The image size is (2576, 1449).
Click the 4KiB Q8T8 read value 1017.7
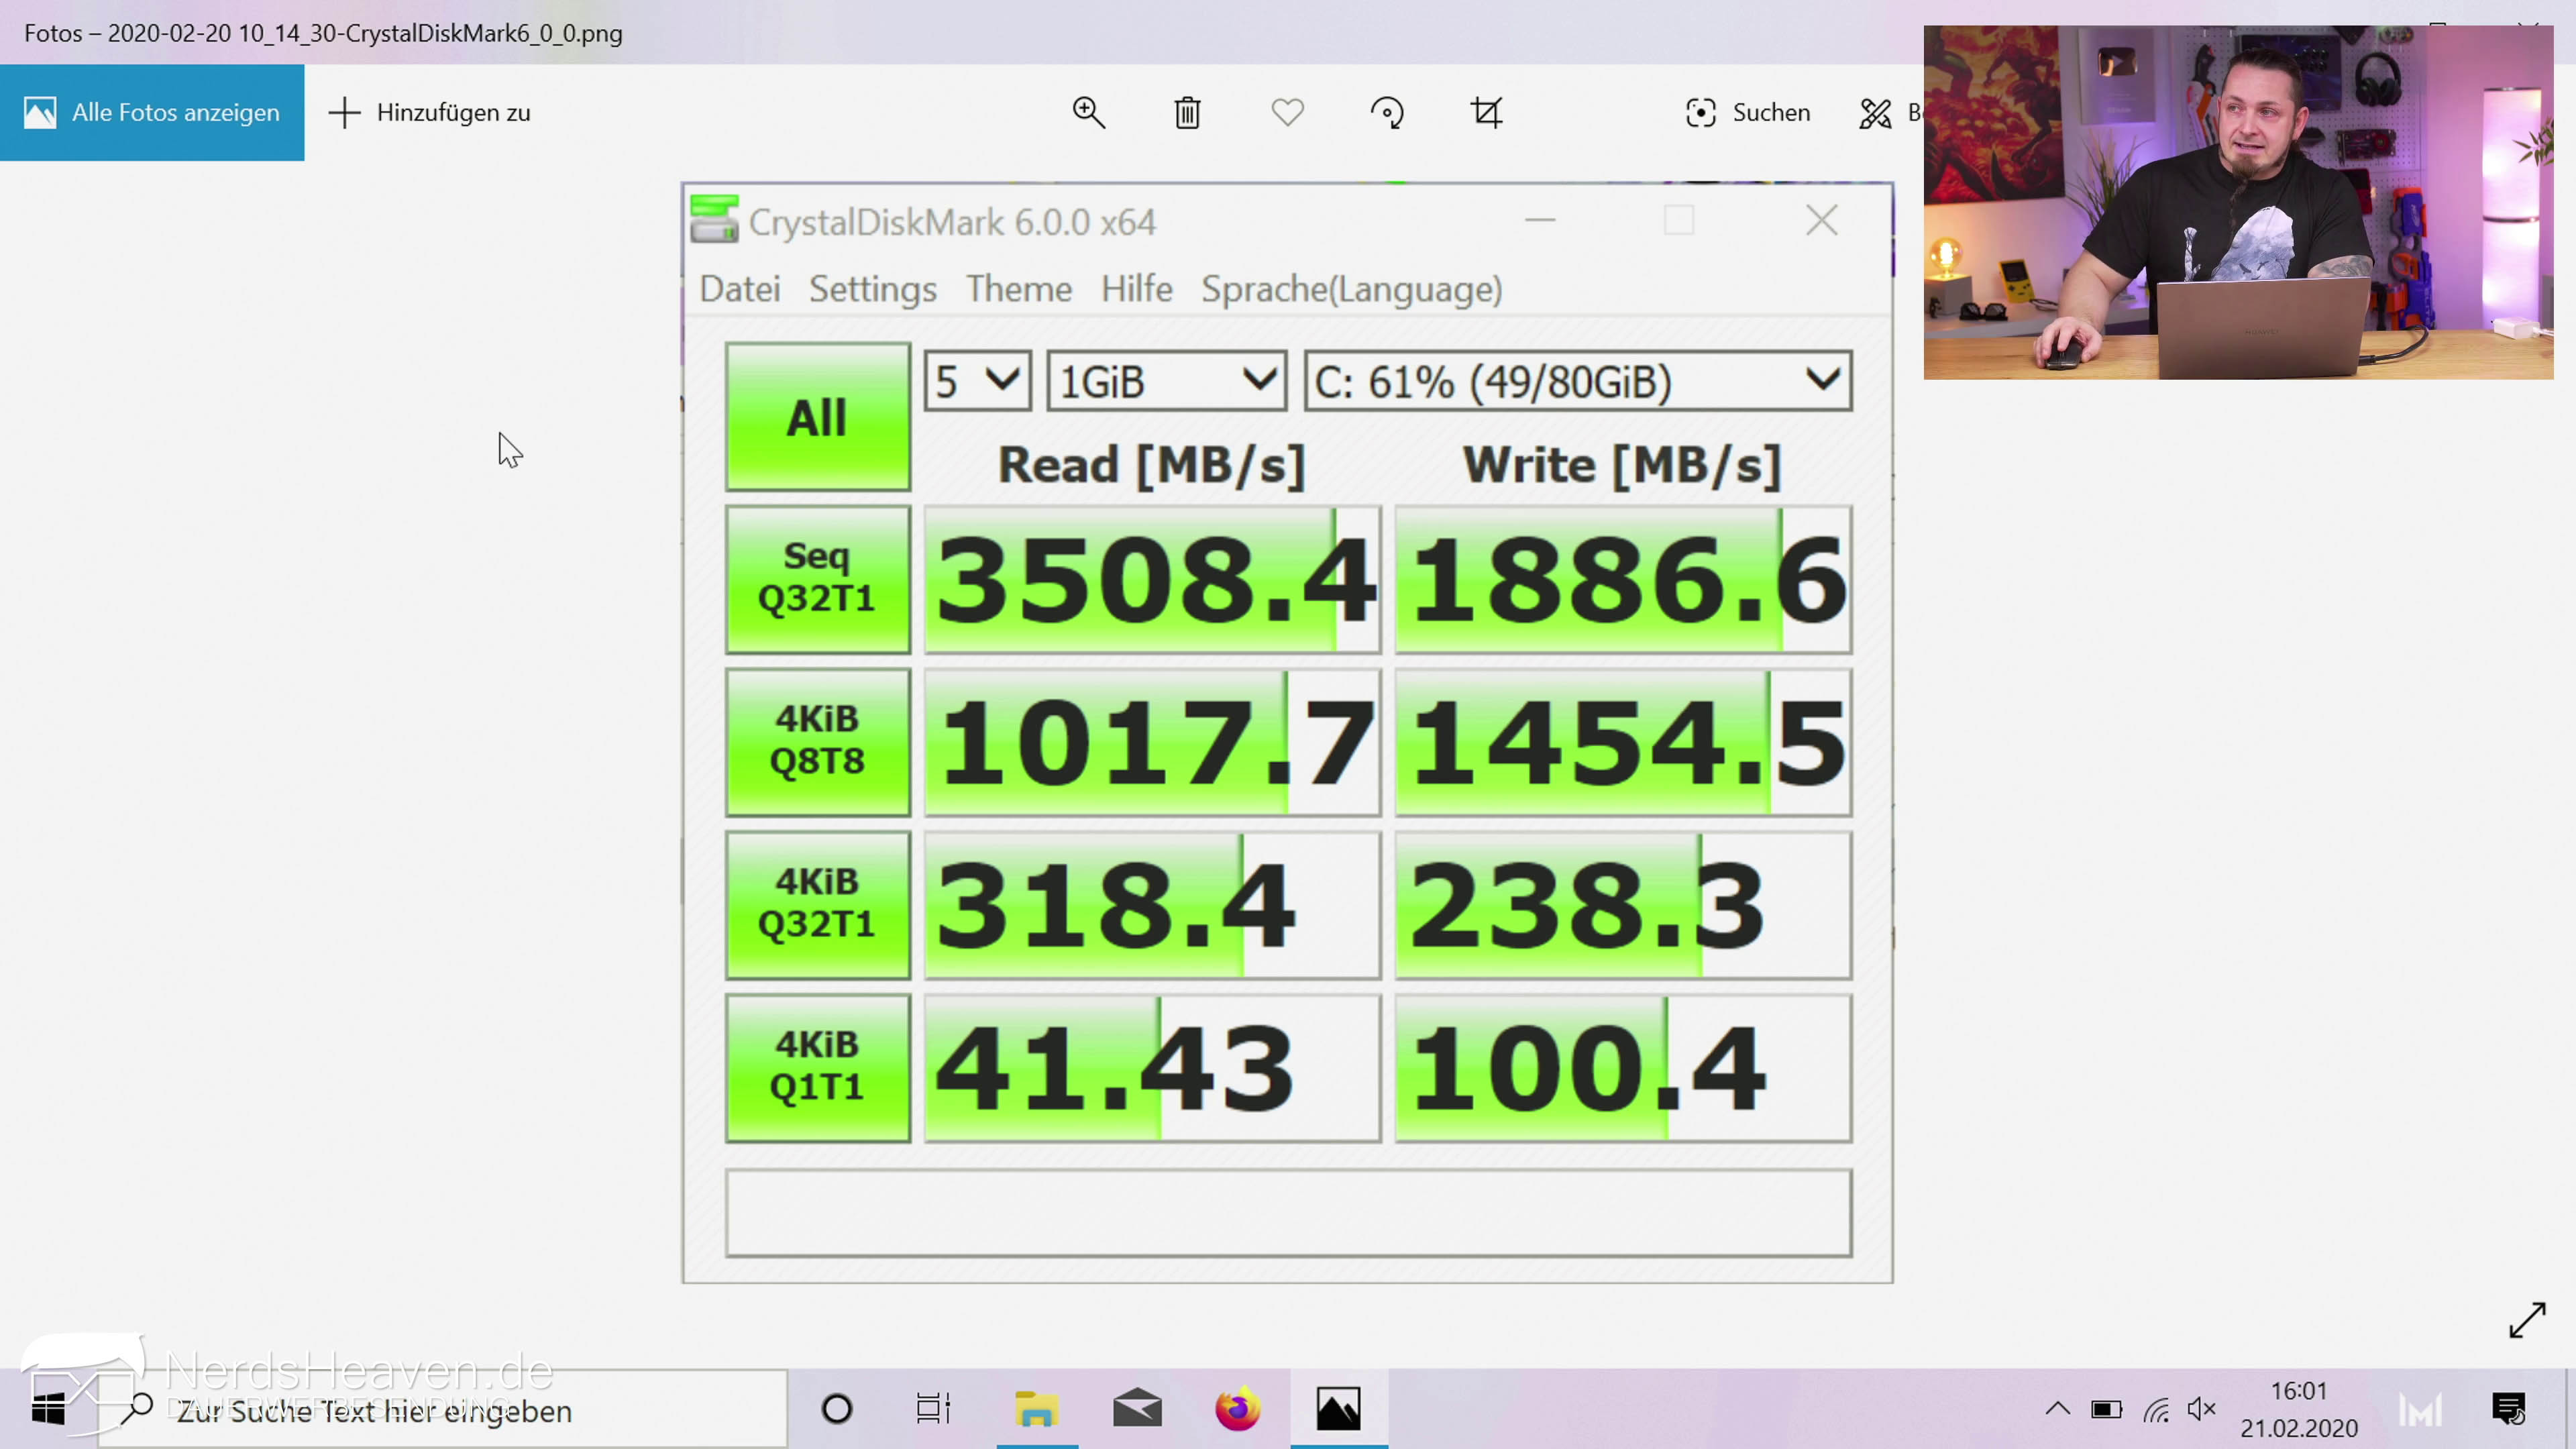coord(1152,742)
